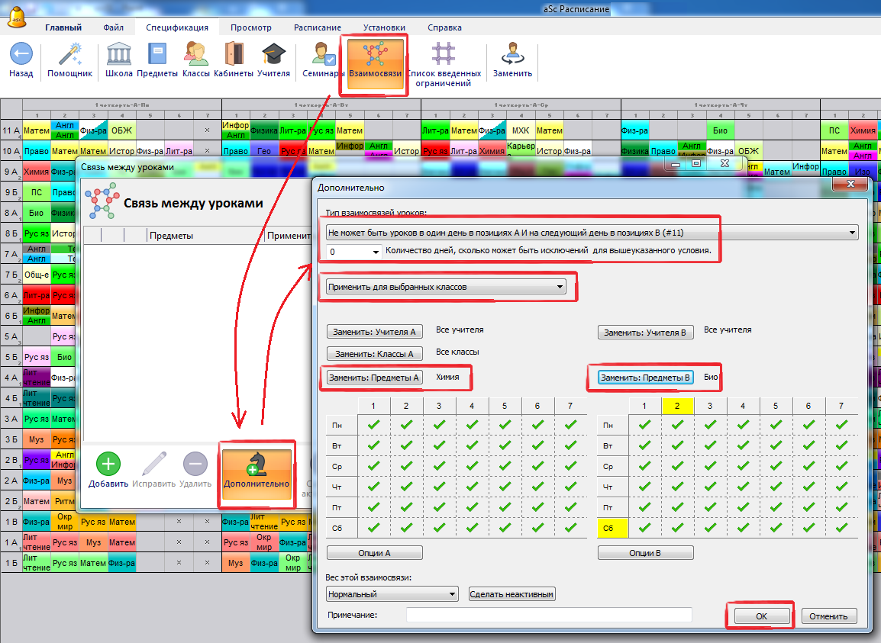
Task: Open the Установки ribbon tab
Action: tap(384, 27)
